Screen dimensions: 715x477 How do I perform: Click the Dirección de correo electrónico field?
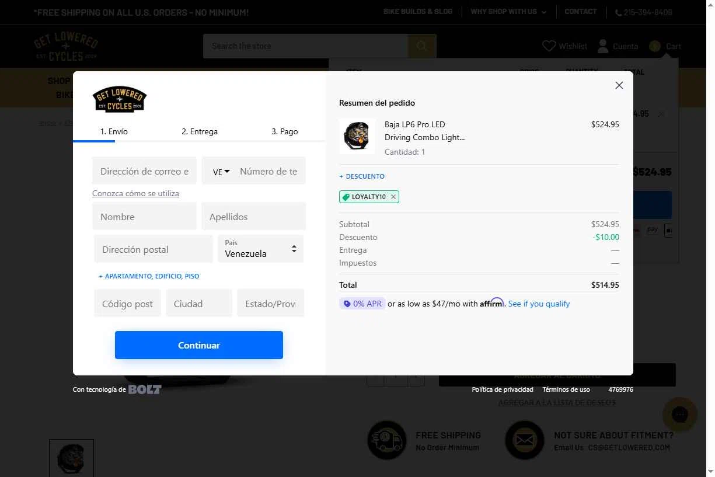pyautogui.click(x=144, y=171)
